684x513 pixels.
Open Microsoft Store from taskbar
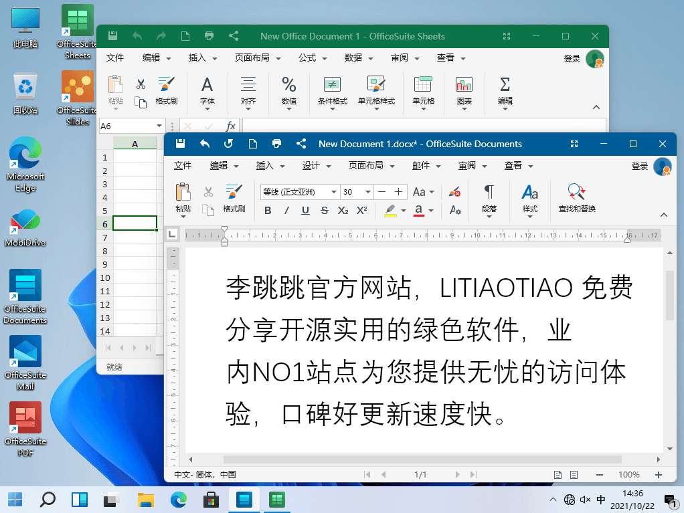(211, 500)
